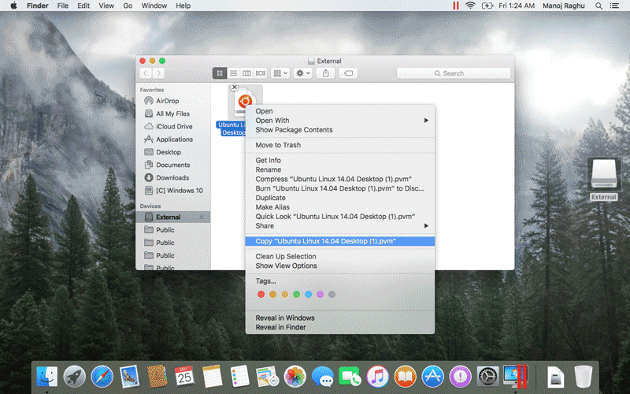
Task: Open FaceTime icon in dock
Action: coord(350,377)
